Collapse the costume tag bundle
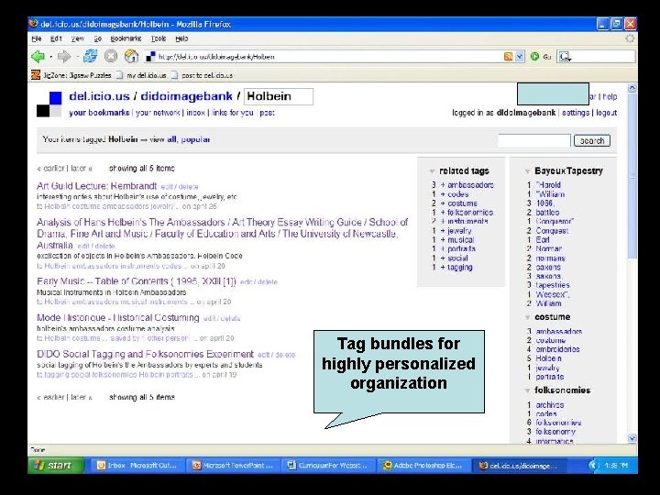660x495 pixels. point(527,317)
